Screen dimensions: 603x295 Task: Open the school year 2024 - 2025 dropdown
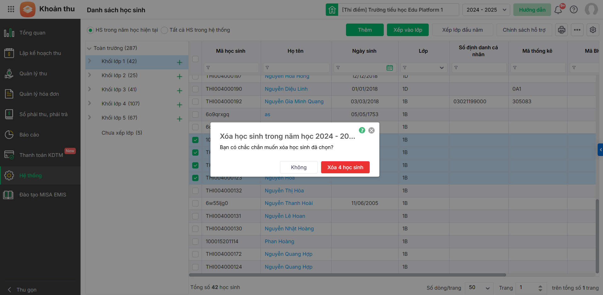coord(486,10)
